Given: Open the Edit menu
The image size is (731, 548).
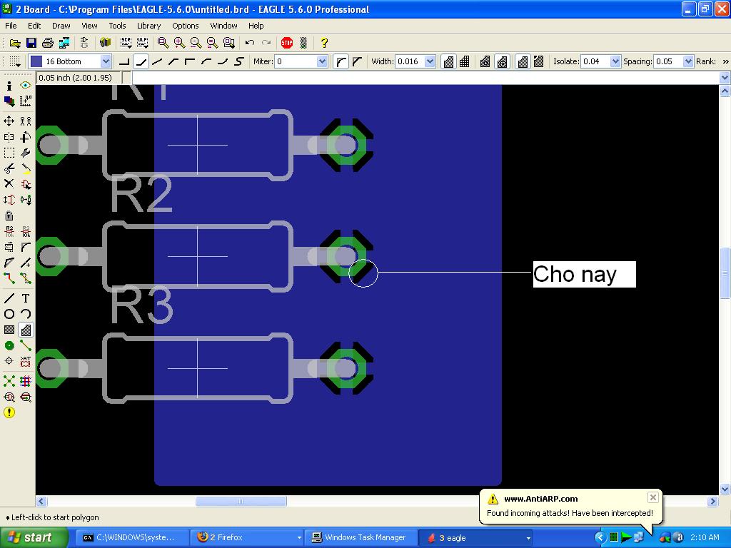Looking at the screenshot, I should coord(34,26).
